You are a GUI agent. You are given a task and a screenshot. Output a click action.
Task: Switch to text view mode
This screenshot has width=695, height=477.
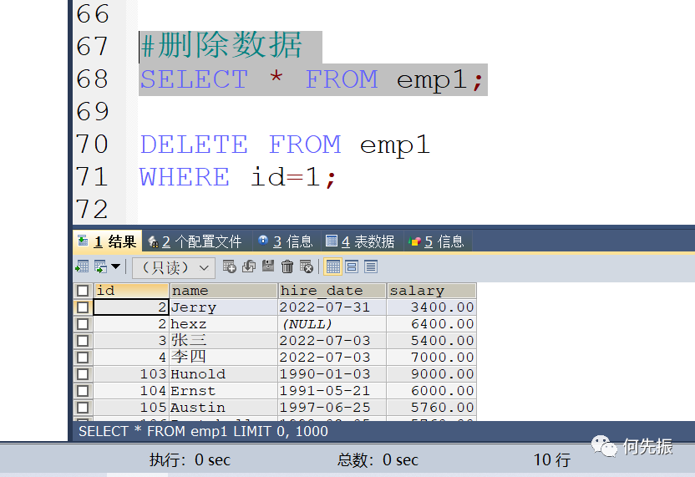371,266
